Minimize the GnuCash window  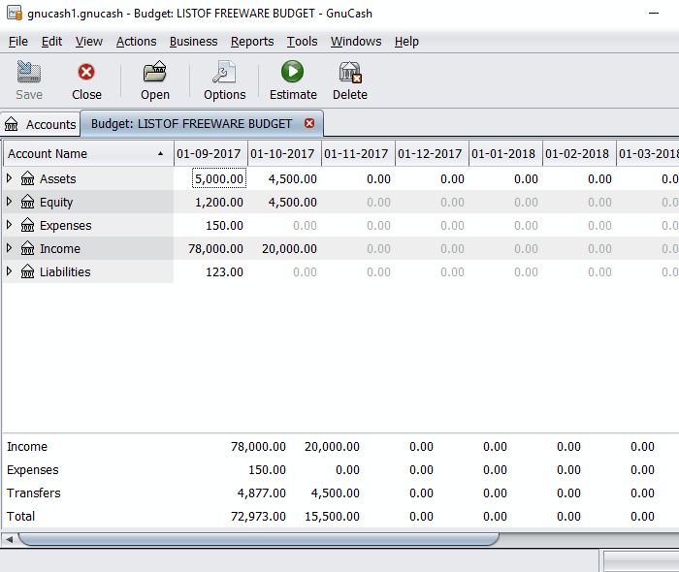click(654, 13)
